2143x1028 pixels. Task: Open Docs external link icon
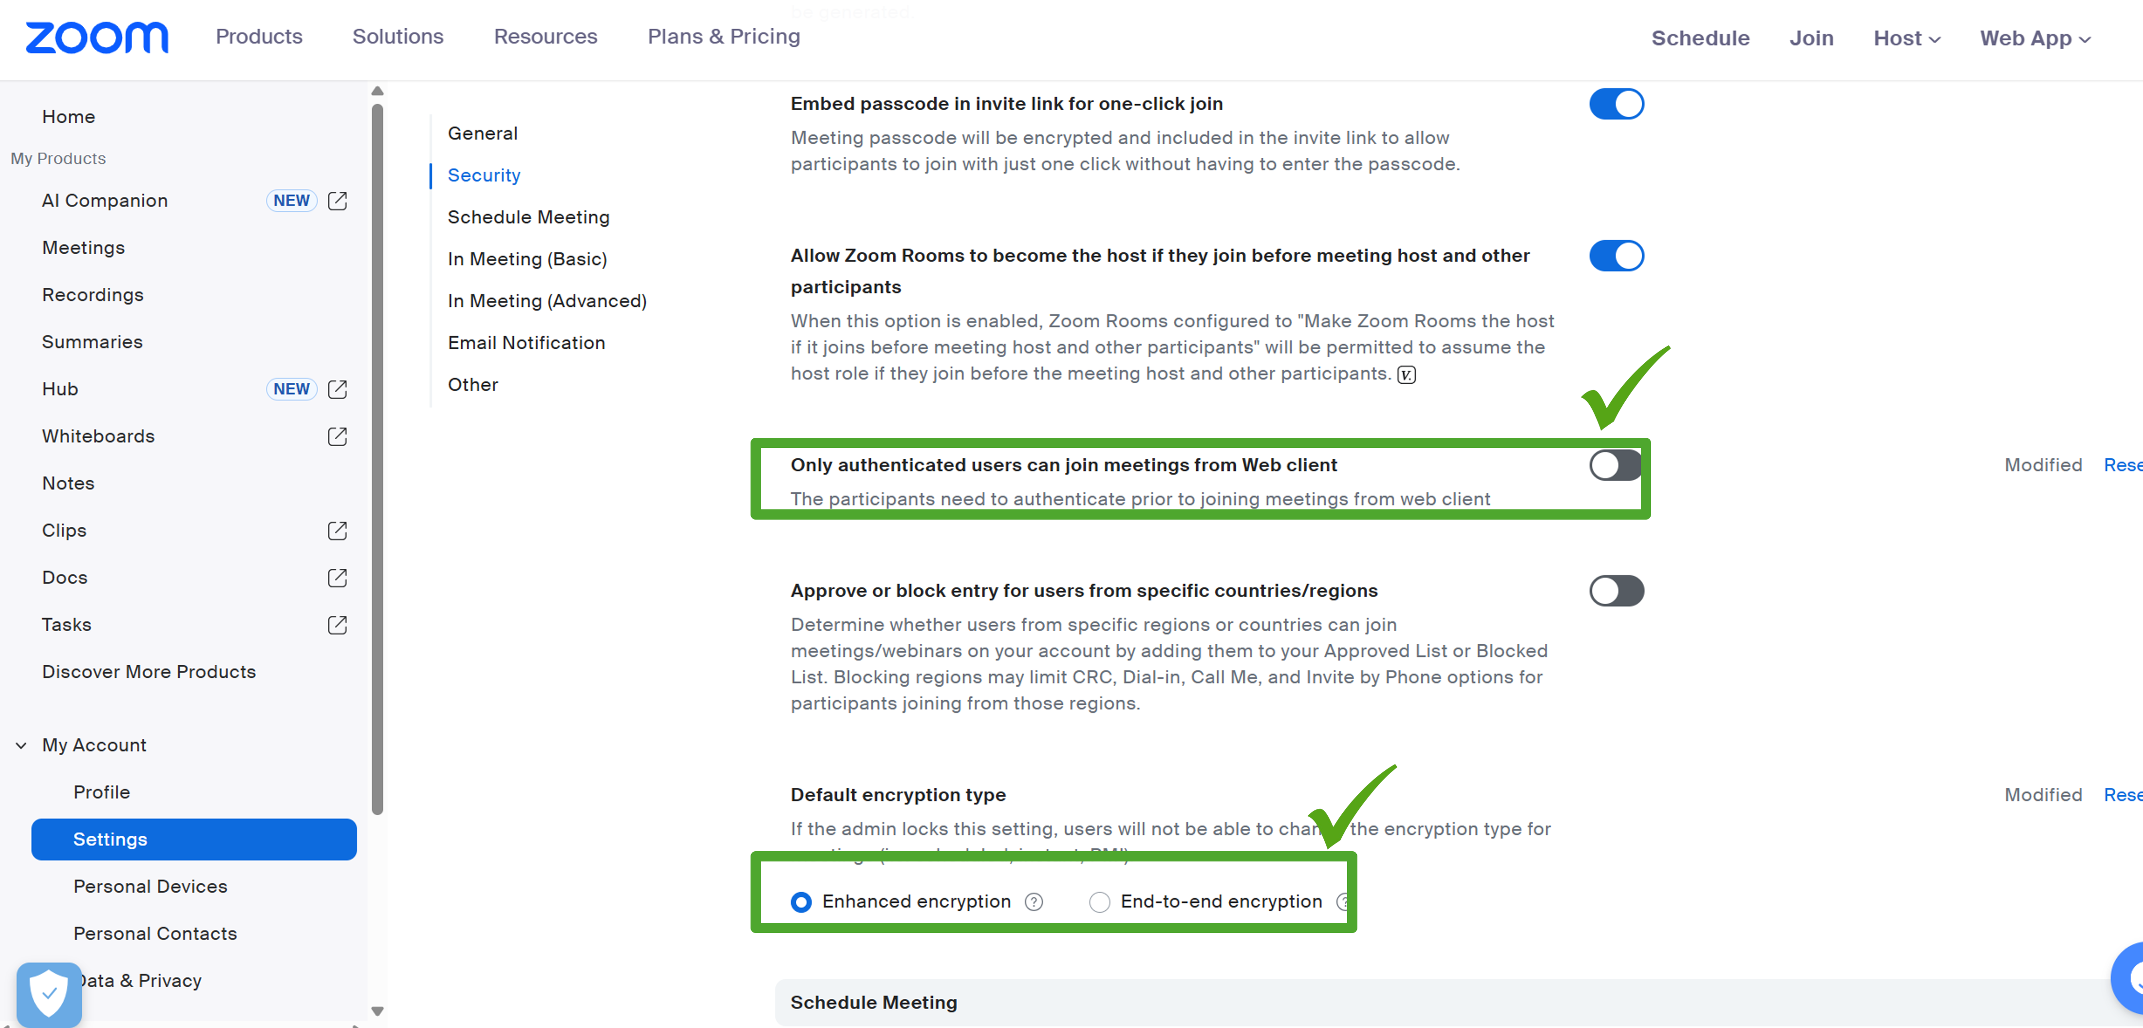coord(337,578)
